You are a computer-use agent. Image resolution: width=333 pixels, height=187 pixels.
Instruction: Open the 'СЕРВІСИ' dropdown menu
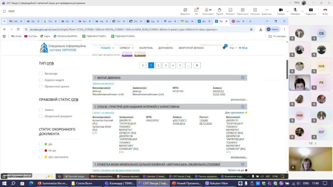[x=126, y=48]
